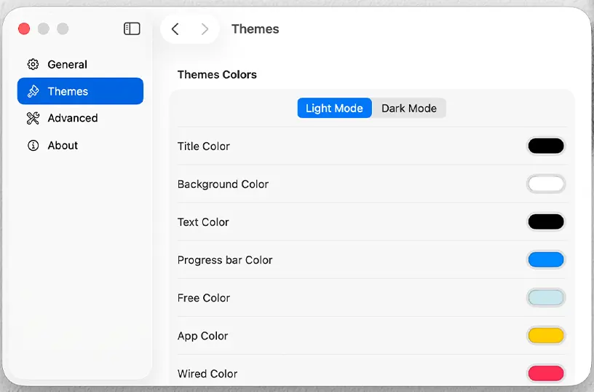594x392 pixels.
Task: Go back using the left chevron
Action: pyautogui.click(x=175, y=29)
